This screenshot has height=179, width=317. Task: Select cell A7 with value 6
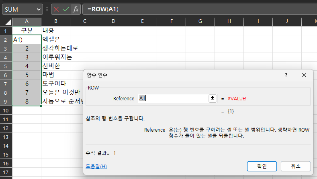(x=27, y=83)
